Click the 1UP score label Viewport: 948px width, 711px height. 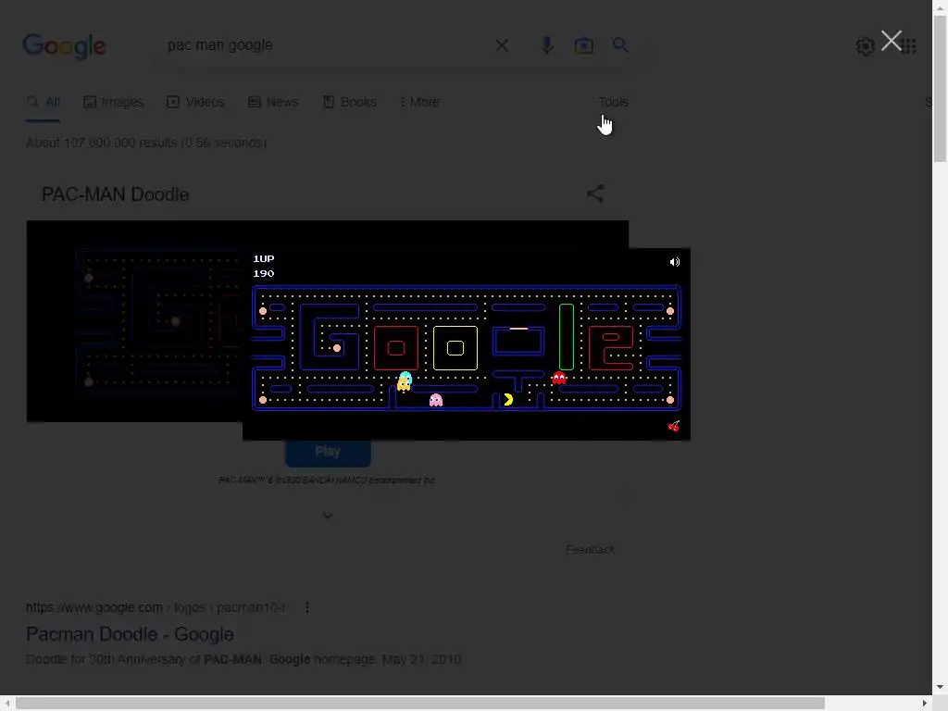click(264, 258)
